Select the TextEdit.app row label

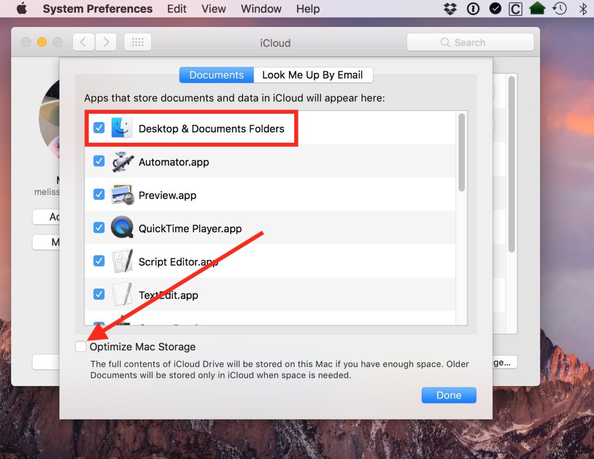pyautogui.click(x=168, y=295)
